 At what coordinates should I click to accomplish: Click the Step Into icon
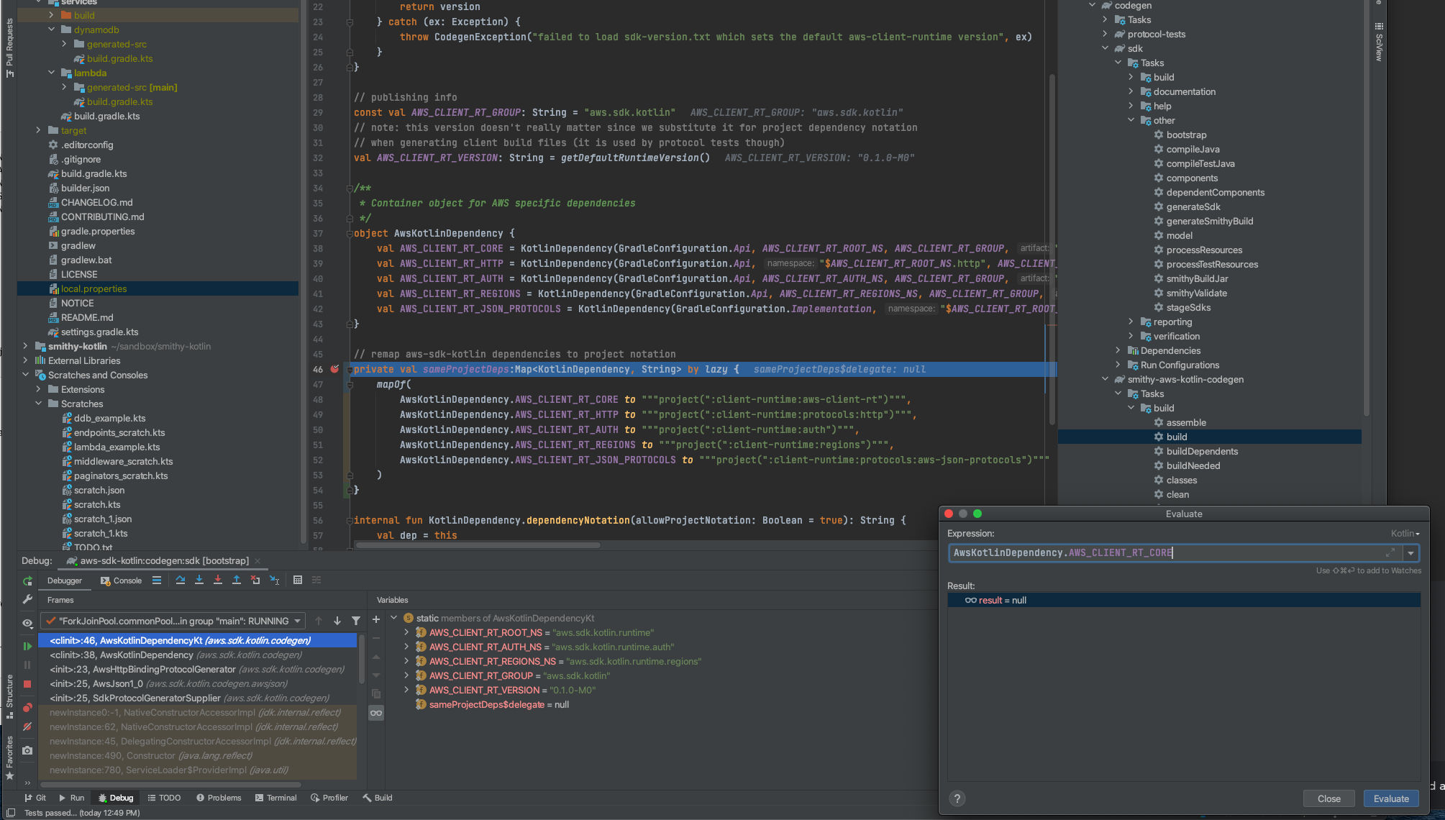(199, 580)
